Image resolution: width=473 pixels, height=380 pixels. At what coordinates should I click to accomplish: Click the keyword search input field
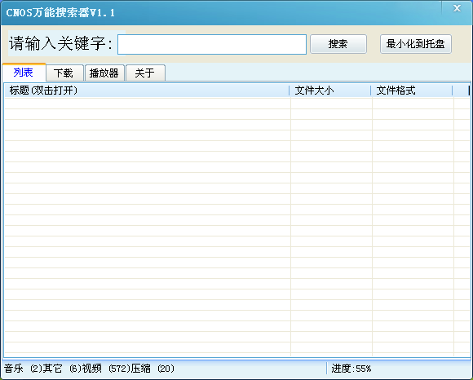(x=212, y=44)
